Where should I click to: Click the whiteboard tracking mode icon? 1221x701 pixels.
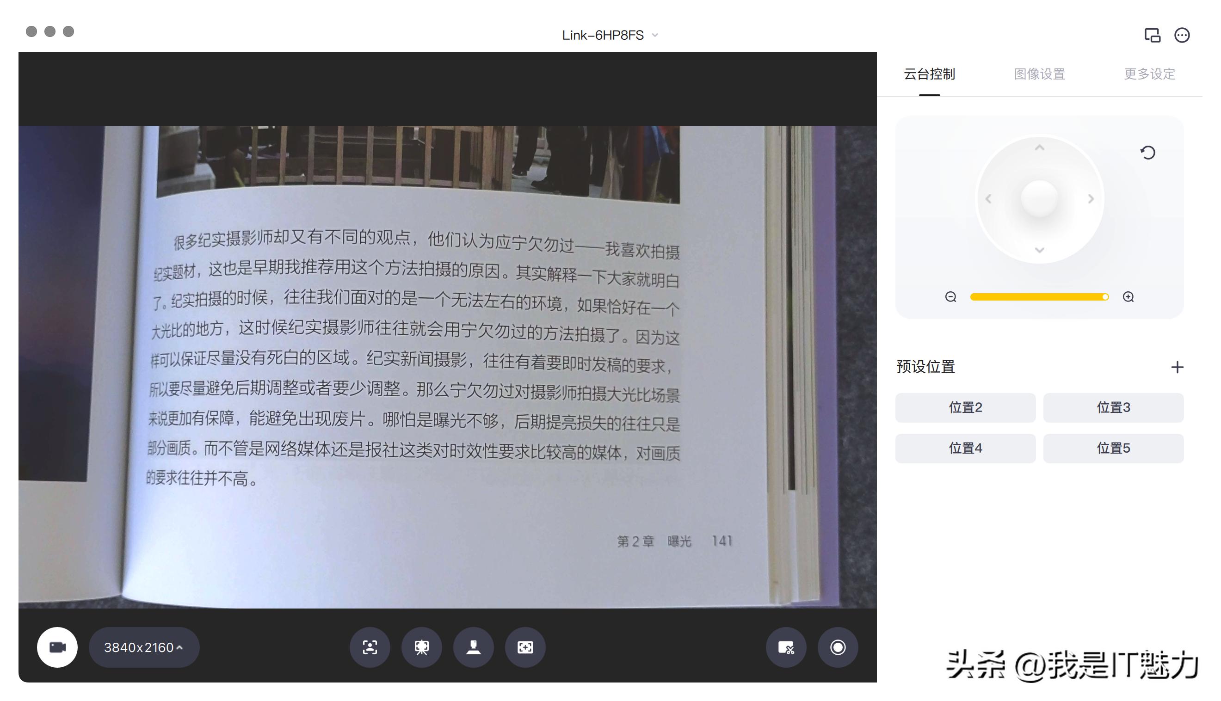[x=422, y=647]
